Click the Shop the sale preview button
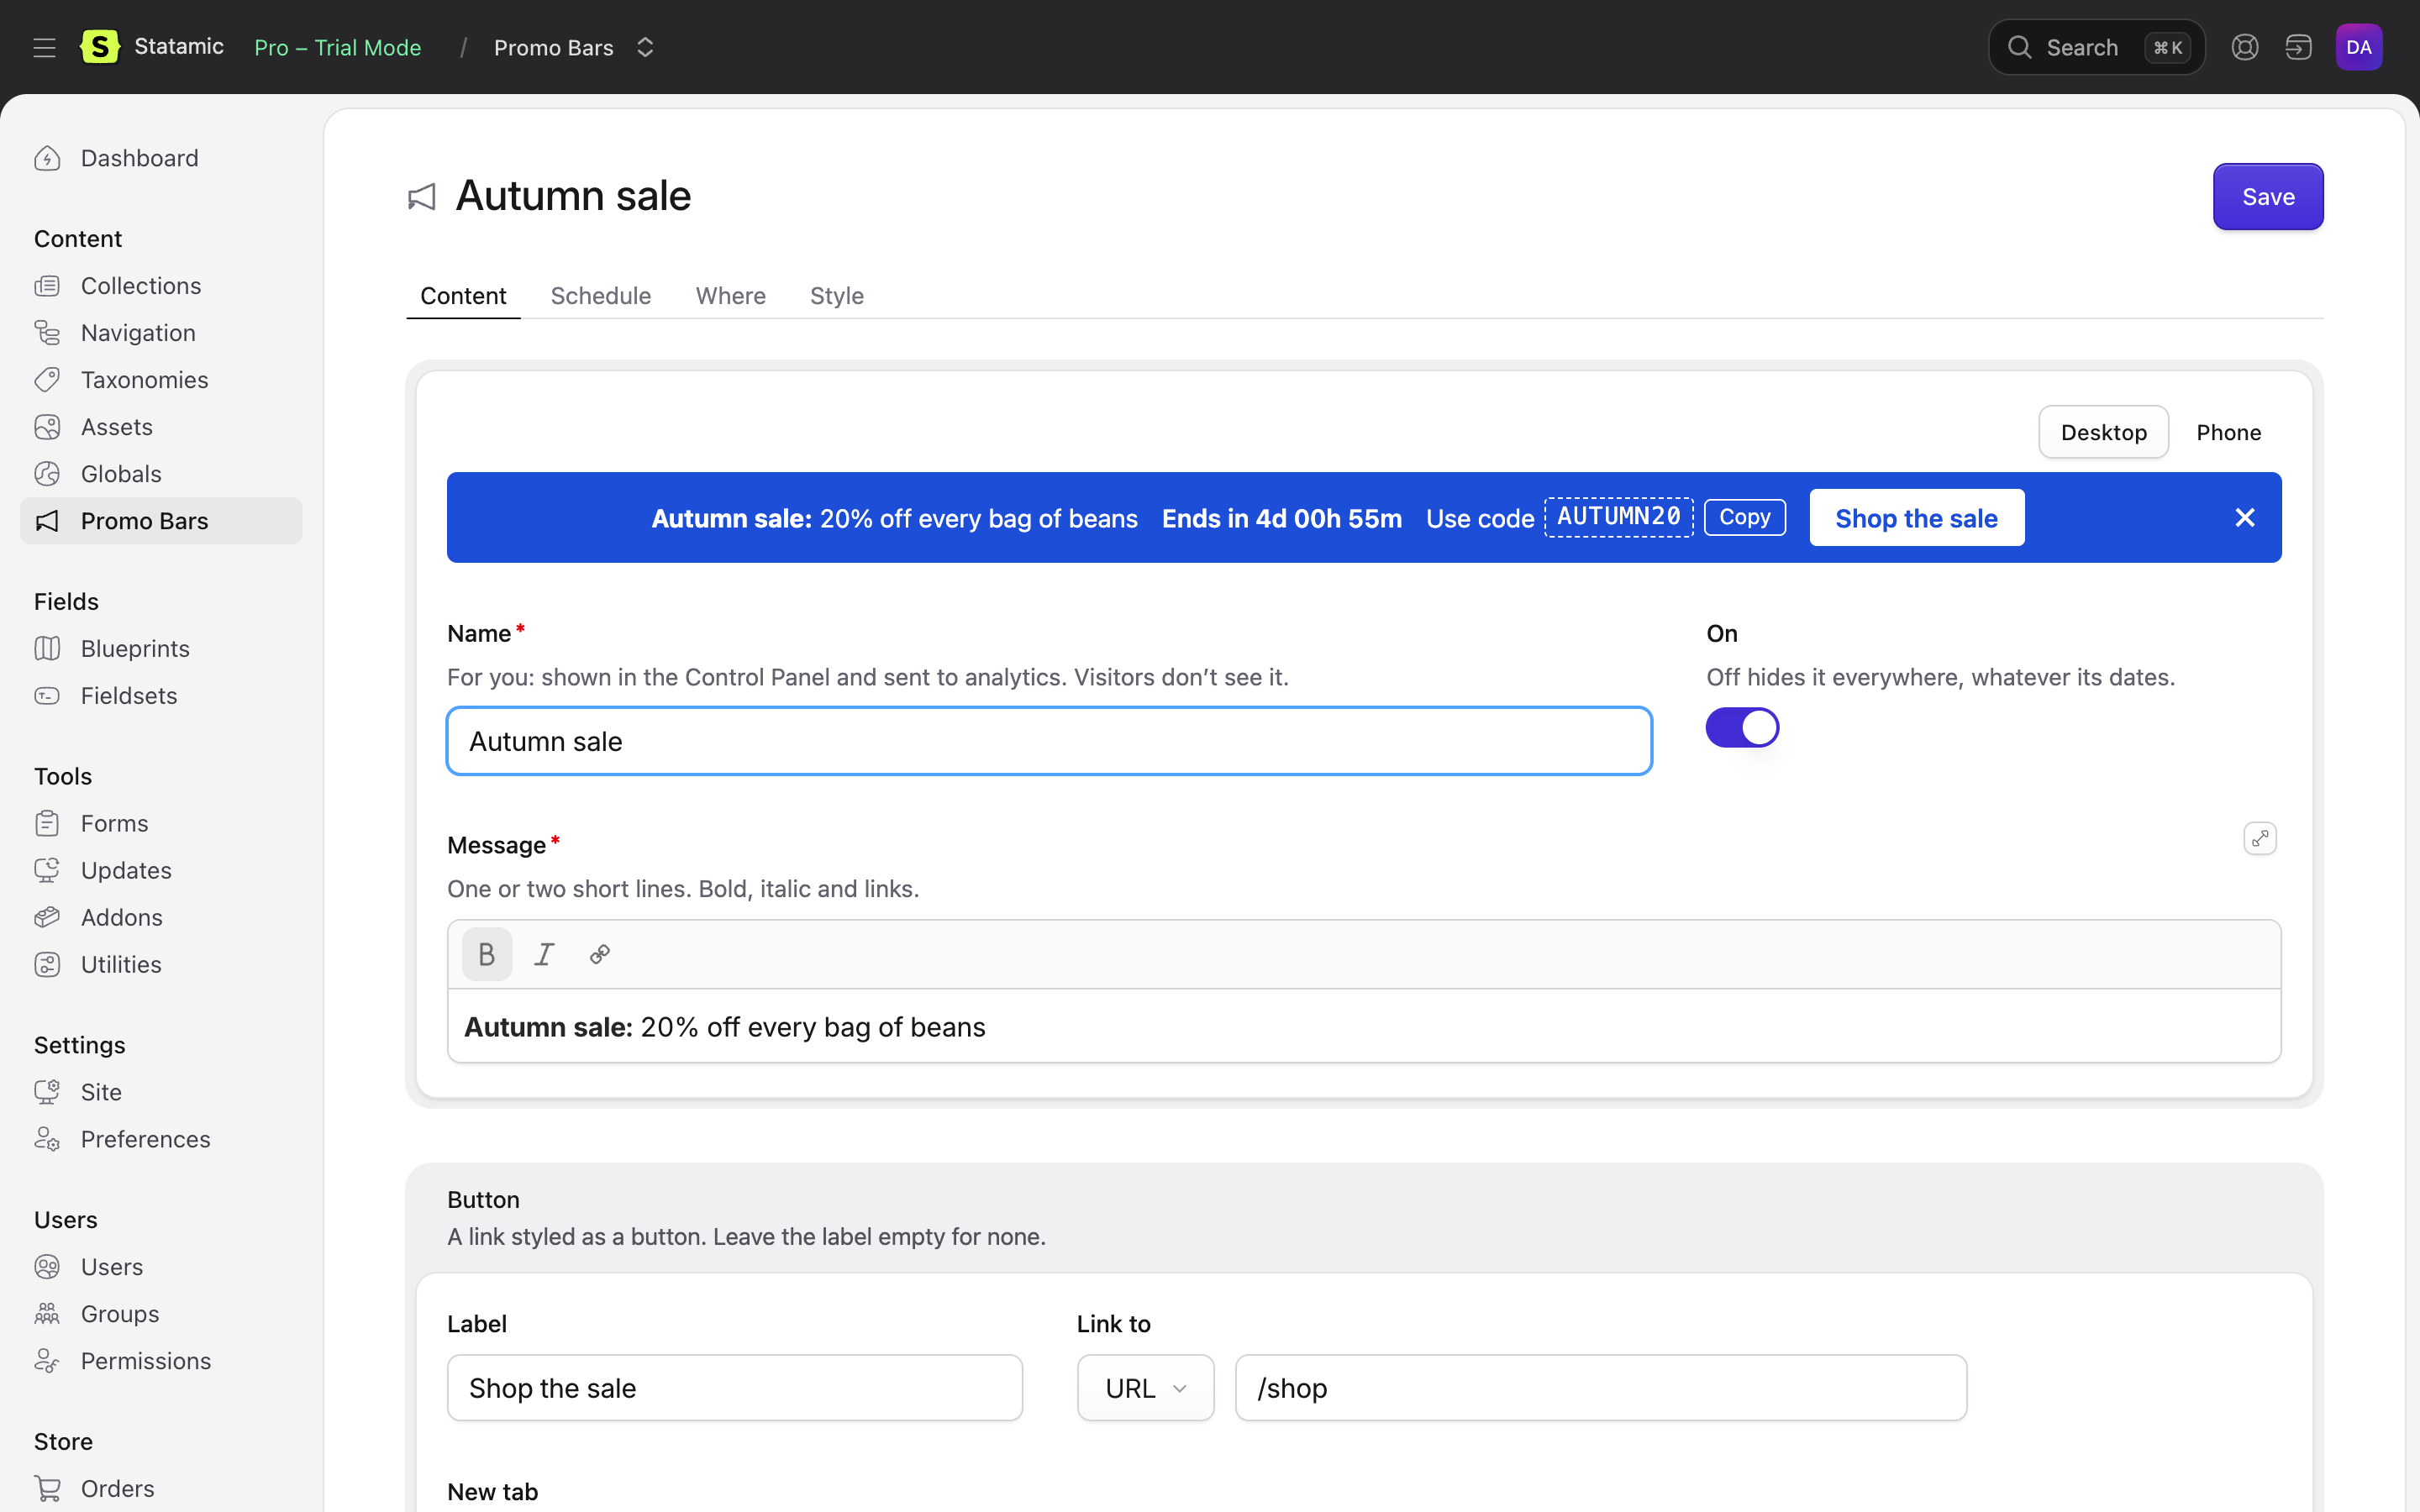2420x1512 pixels. (1916, 518)
